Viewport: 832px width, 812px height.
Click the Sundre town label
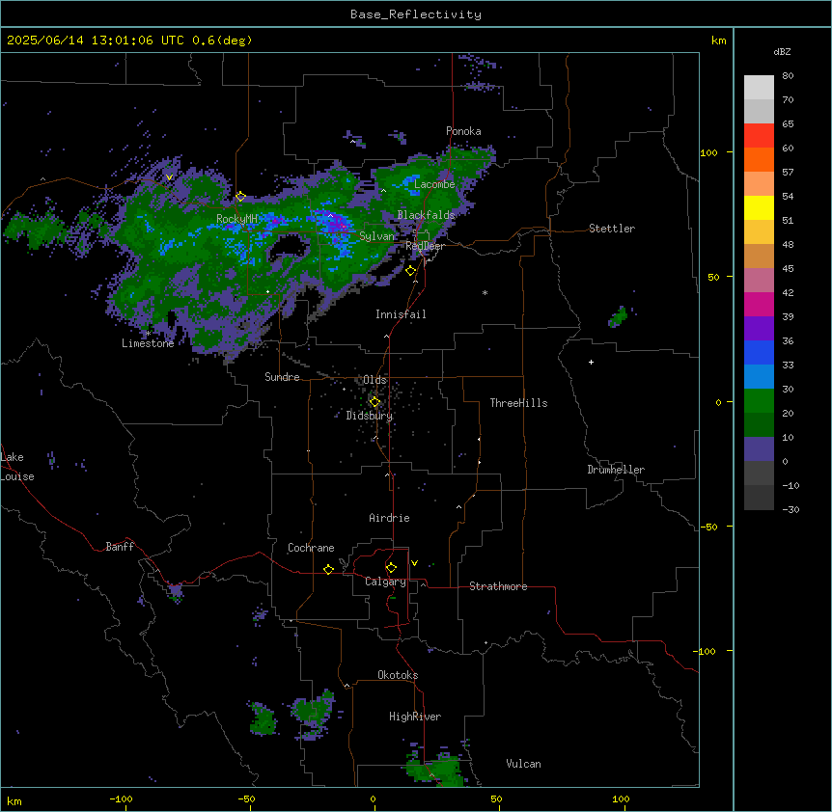tap(282, 377)
